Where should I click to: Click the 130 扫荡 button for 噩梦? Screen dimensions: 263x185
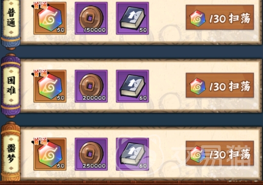[x=220, y=153]
